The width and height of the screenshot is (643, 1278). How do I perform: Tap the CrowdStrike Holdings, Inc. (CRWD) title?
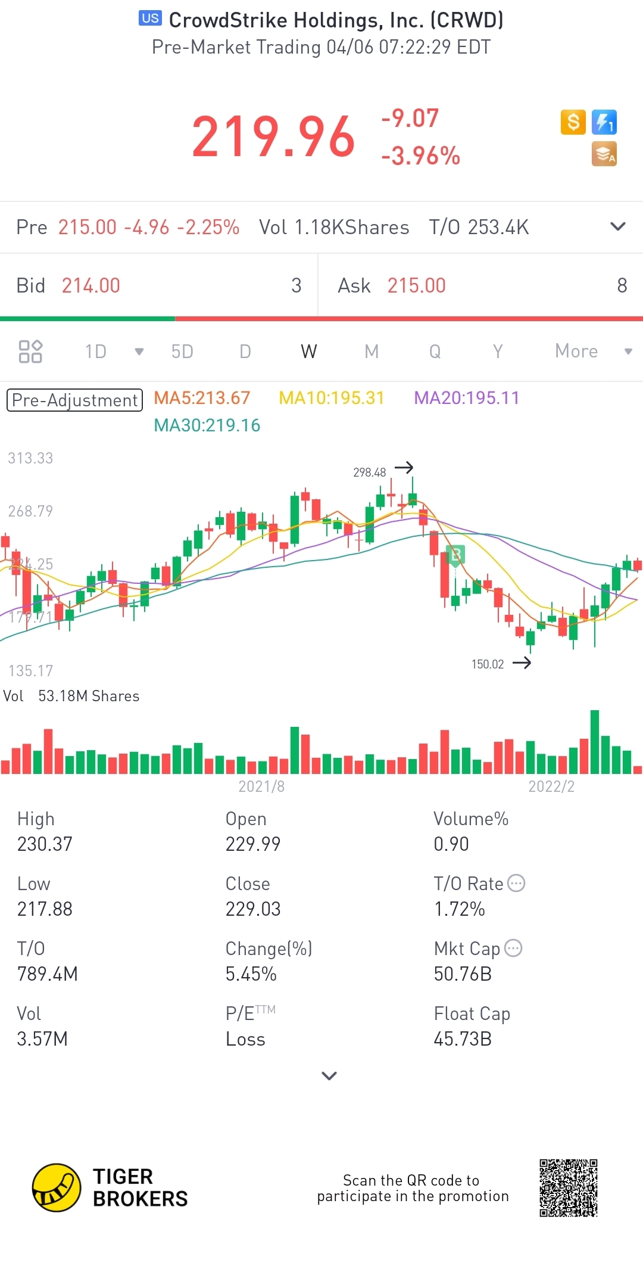pyautogui.click(x=336, y=20)
